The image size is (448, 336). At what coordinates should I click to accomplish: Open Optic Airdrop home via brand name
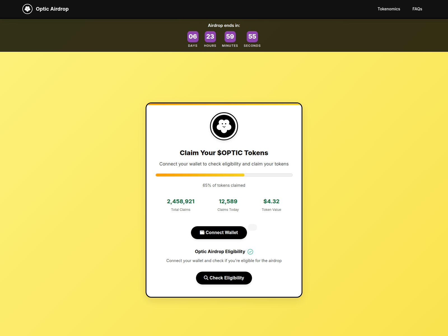point(52,9)
